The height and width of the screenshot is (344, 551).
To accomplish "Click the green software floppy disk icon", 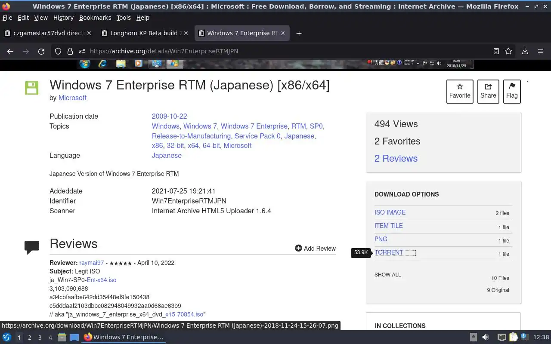I will coord(31,88).
